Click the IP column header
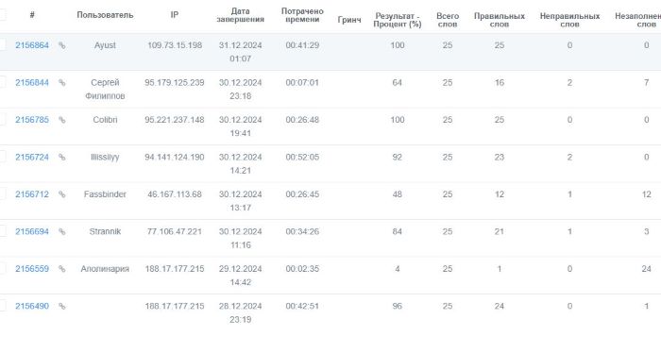The width and height of the screenshot is (661, 353). 175,15
